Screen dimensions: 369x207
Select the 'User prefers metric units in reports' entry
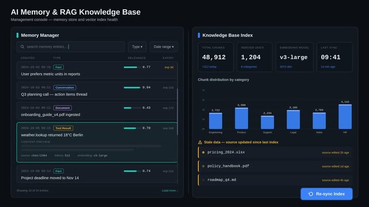click(x=97, y=70)
